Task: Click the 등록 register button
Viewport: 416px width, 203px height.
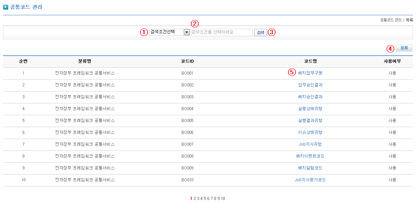Action: coord(404,48)
